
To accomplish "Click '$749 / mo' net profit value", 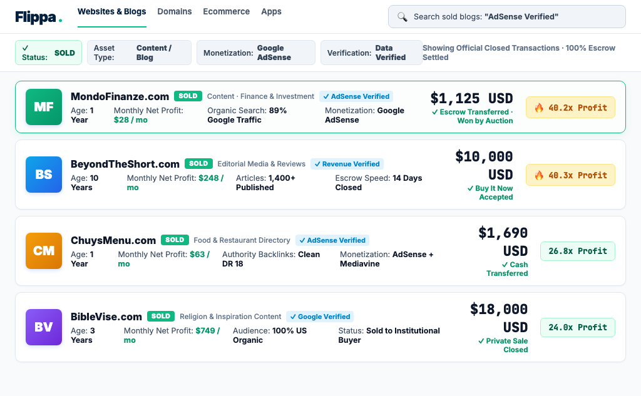I will (172, 335).
